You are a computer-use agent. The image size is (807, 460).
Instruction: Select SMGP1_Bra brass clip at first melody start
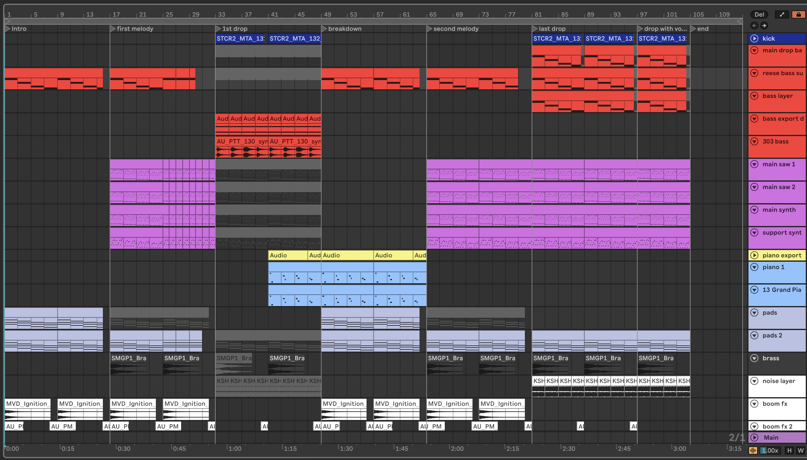point(128,364)
